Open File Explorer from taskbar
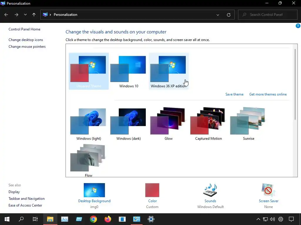The height and width of the screenshot is (225, 301). (x=50, y=219)
